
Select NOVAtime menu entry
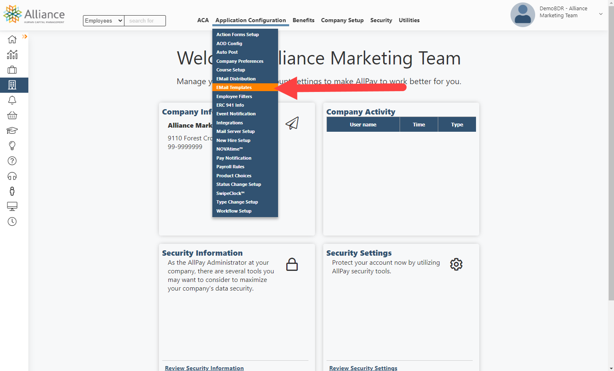click(x=245, y=149)
